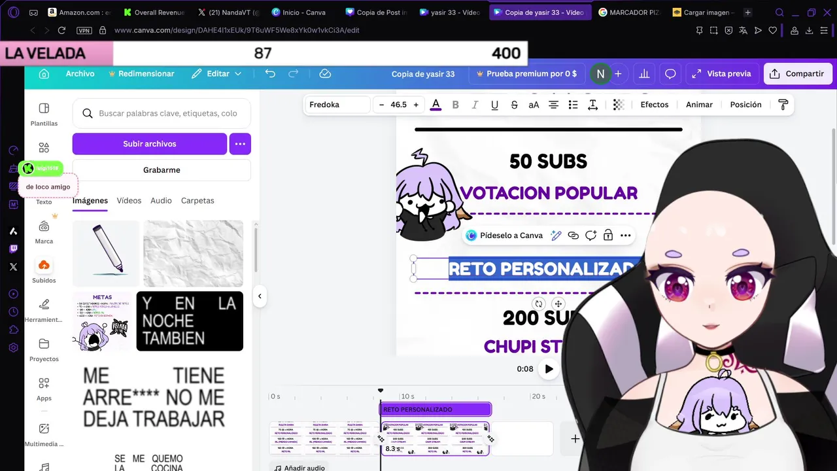
Task: Decrease font size with minus
Action: pos(381,105)
